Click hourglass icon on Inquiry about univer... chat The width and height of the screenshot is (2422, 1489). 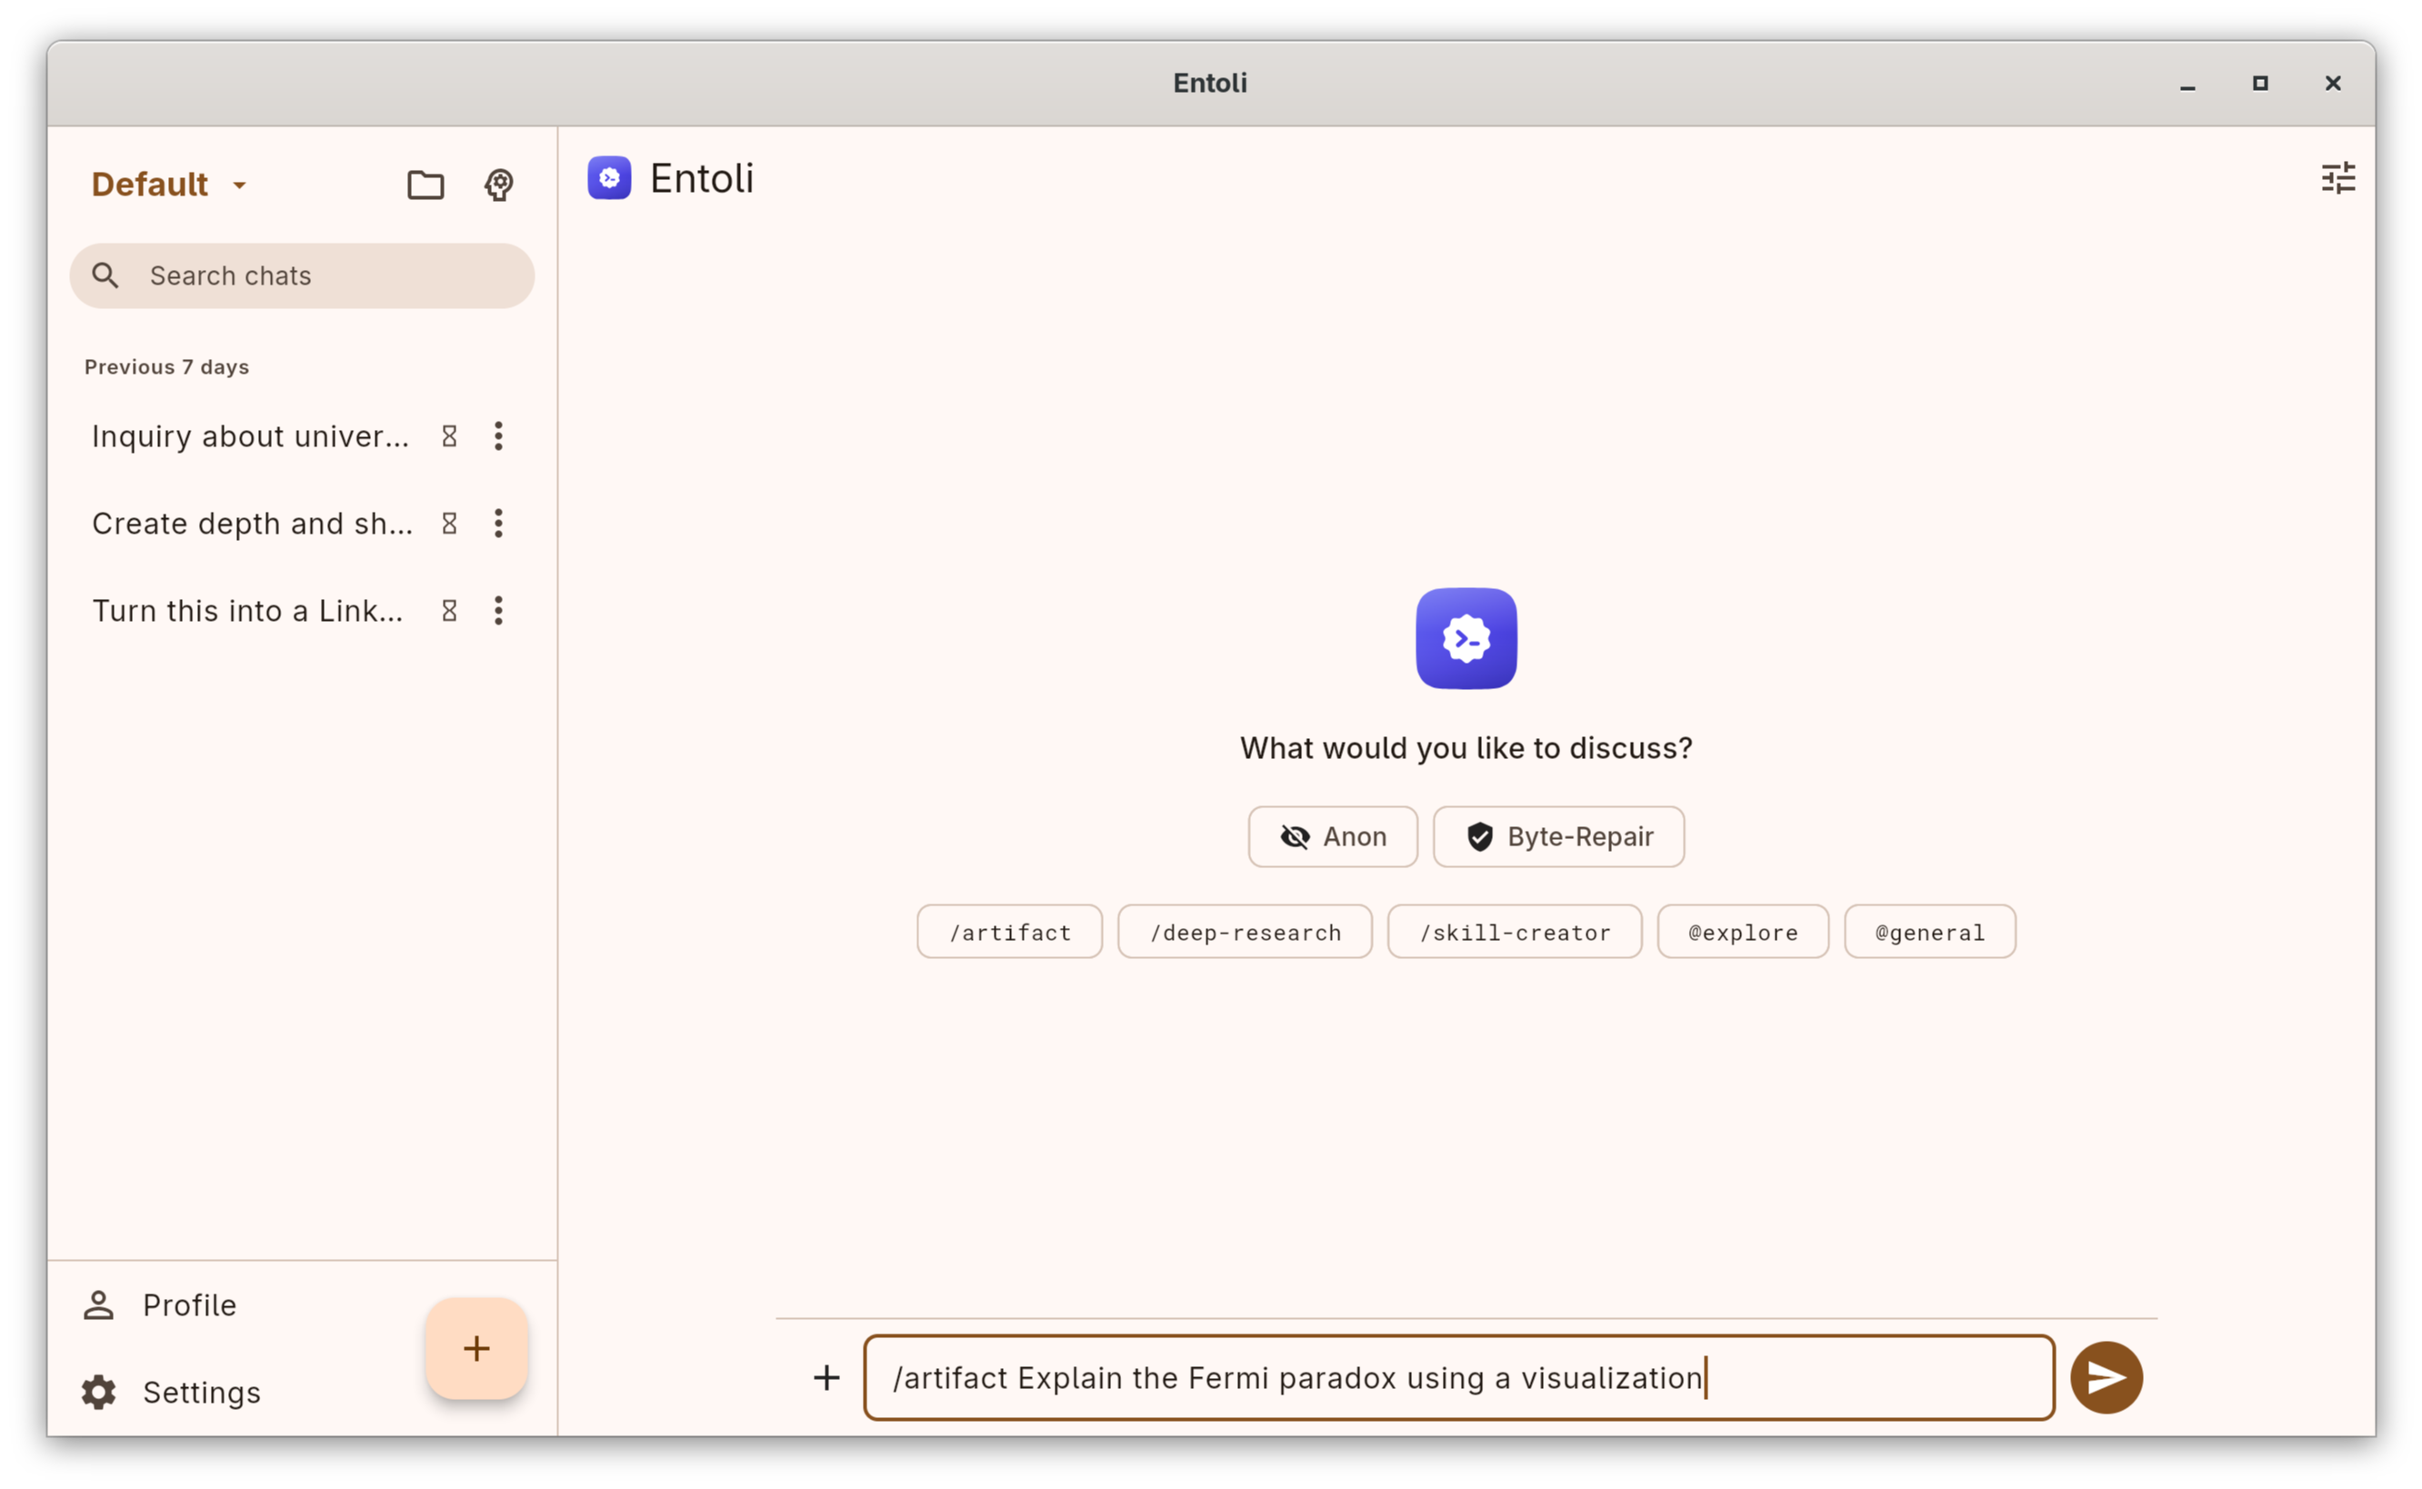coord(449,436)
